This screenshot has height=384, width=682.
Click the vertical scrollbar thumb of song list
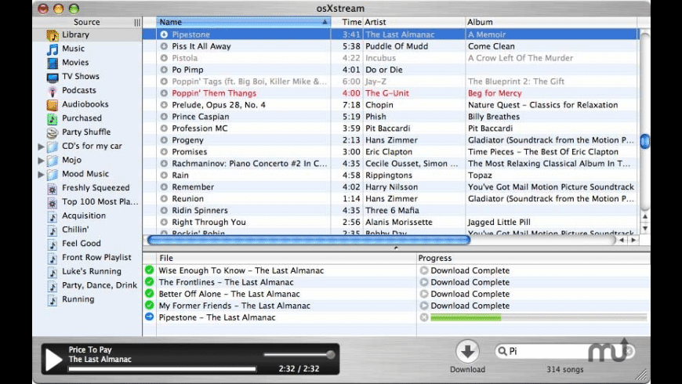(x=645, y=141)
